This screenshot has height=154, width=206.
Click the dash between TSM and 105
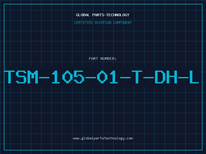[x=44, y=78]
